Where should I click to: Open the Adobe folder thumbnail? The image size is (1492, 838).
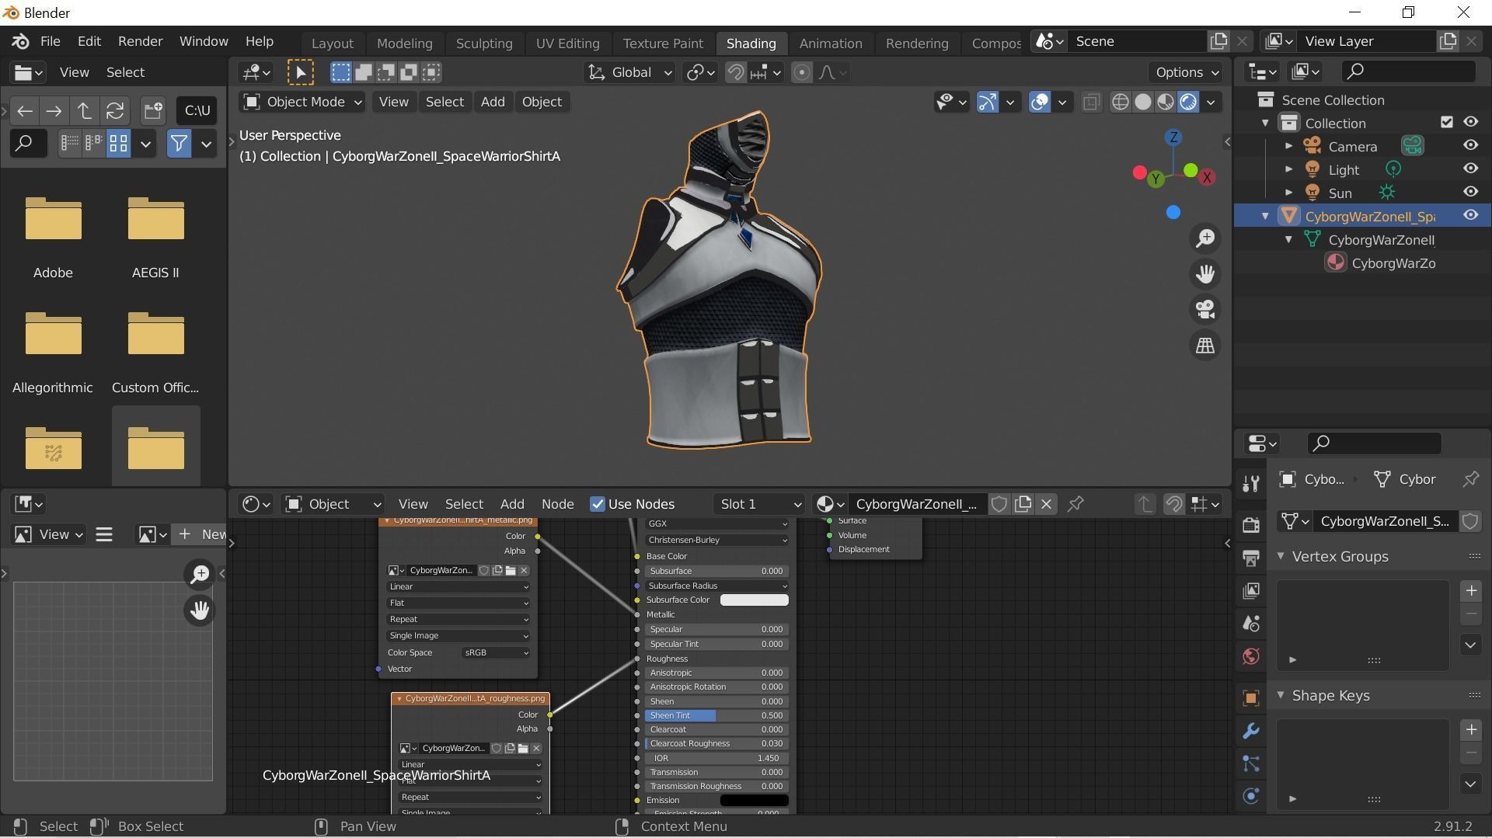point(53,219)
